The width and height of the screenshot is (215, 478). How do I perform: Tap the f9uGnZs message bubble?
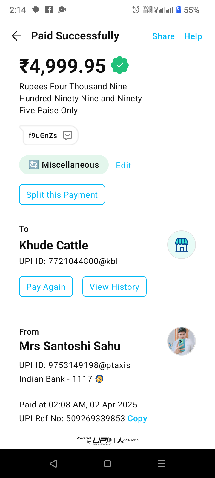tap(43, 136)
